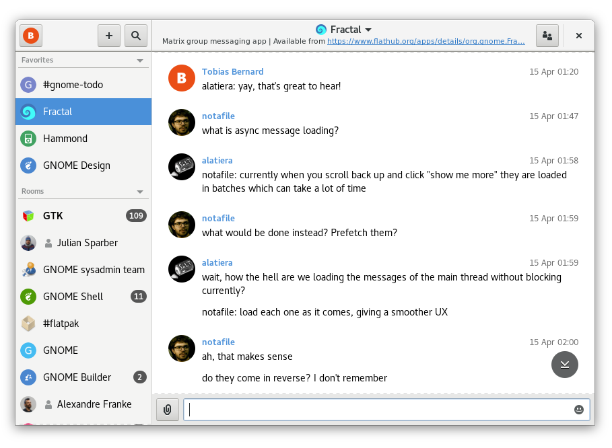Click alatiera name at 15 Apr 01:58
Screen dimensions: 612x448
click(217, 161)
